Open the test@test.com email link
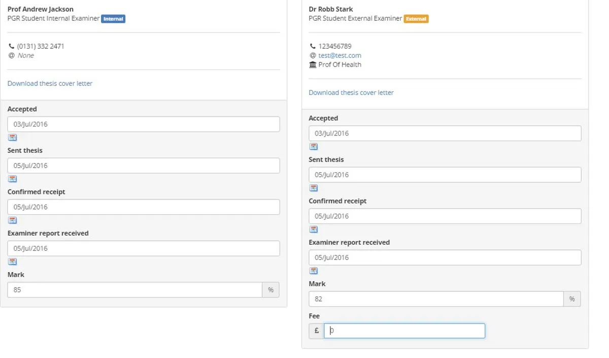The height and width of the screenshot is (358, 609). click(x=340, y=55)
